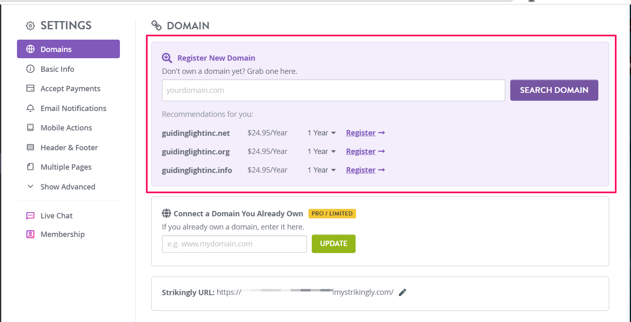Click the Live Chat speech bubble icon
The width and height of the screenshot is (631, 322).
[30, 215]
